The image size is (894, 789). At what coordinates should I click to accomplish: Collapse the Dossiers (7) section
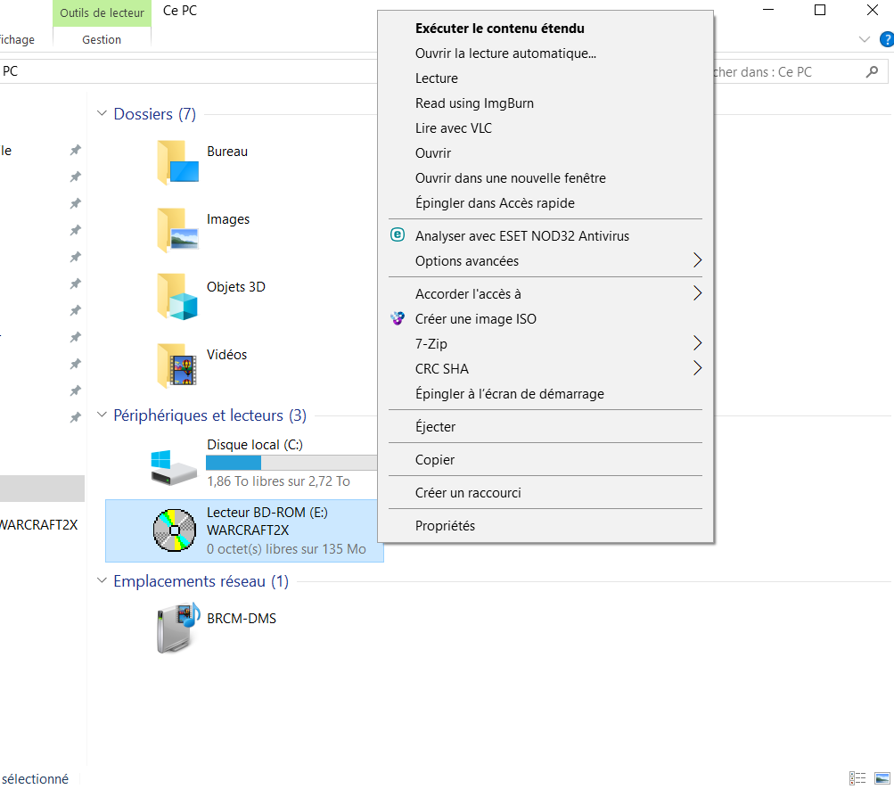tap(103, 113)
